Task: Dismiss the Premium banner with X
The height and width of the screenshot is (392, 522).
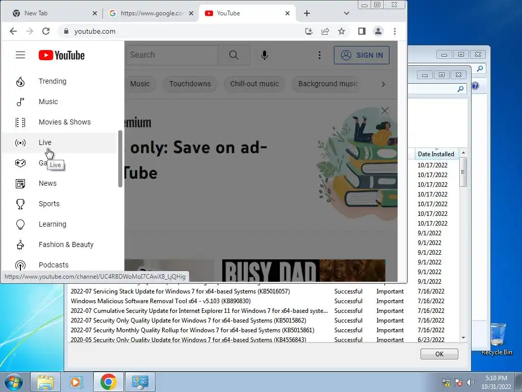Action: click(x=384, y=111)
